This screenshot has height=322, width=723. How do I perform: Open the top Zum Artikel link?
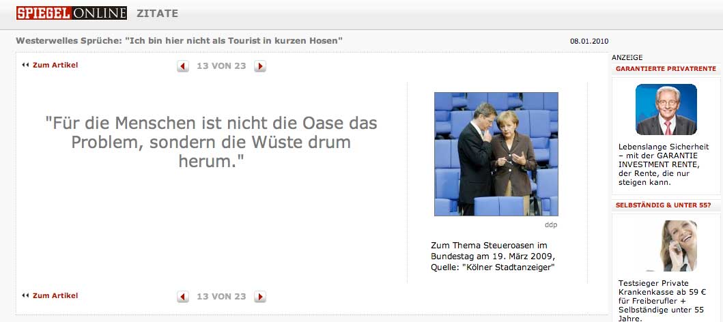55,65
